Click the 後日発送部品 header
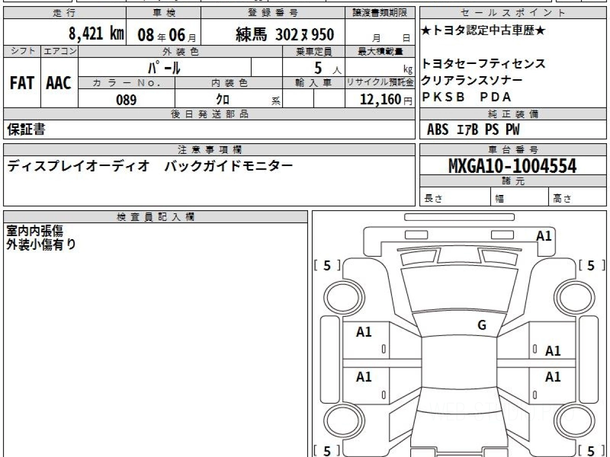The height and width of the screenshot is (457, 610). [209, 114]
